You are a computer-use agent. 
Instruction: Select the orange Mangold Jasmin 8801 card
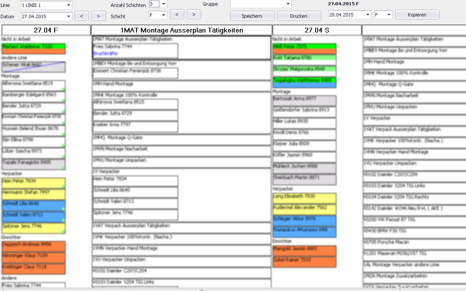[x=305, y=251]
